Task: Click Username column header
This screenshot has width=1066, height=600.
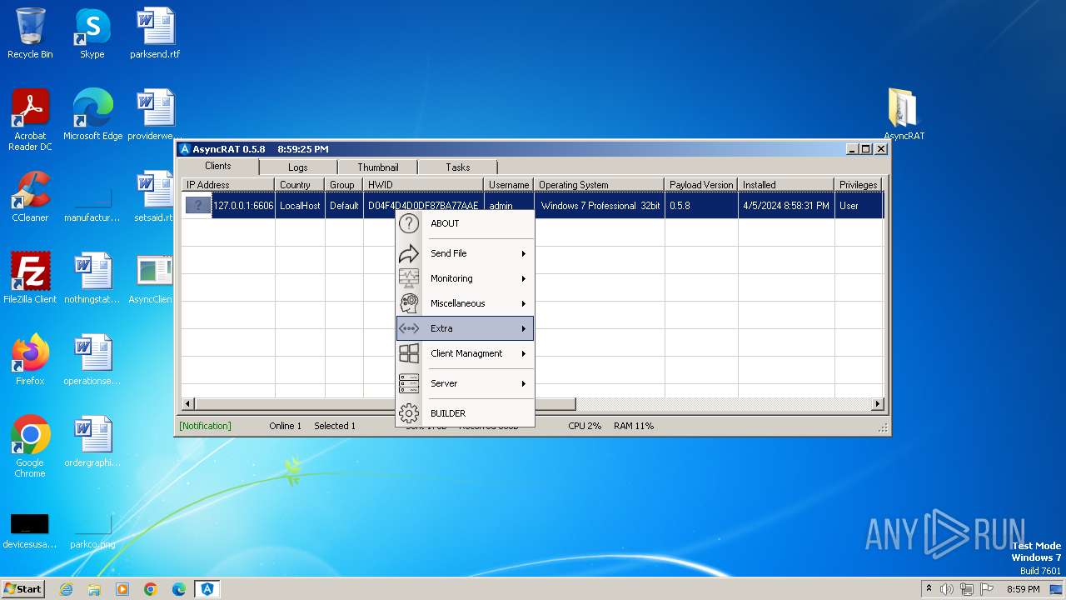Action: tap(509, 185)
